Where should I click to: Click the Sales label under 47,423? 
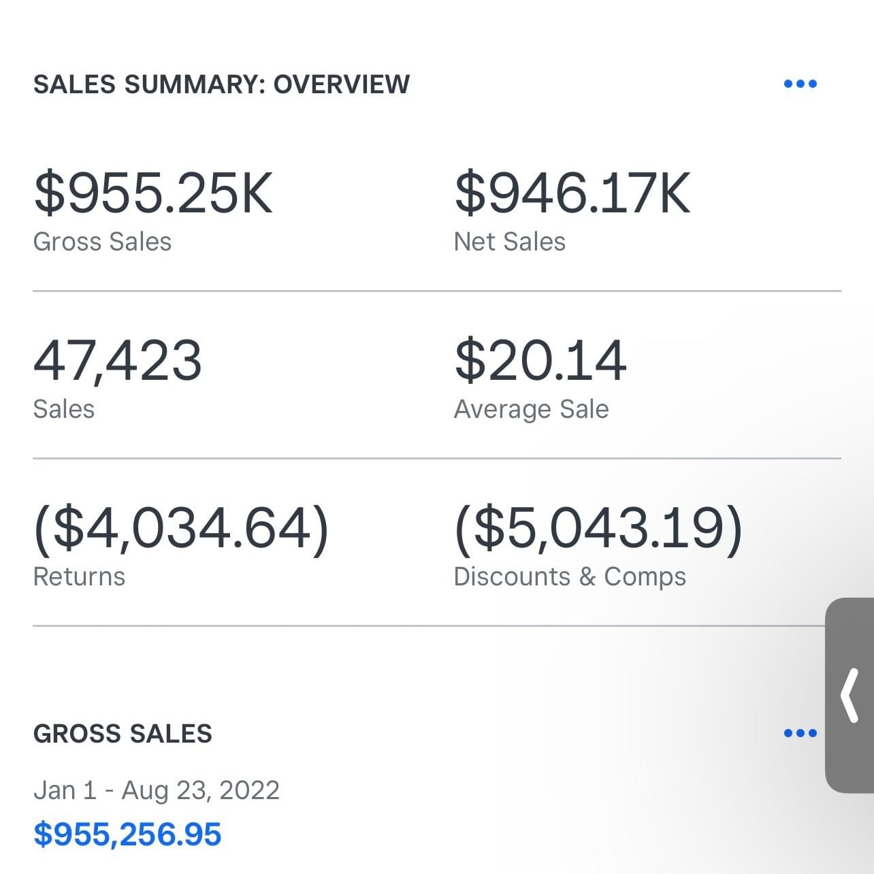[64, 409]
